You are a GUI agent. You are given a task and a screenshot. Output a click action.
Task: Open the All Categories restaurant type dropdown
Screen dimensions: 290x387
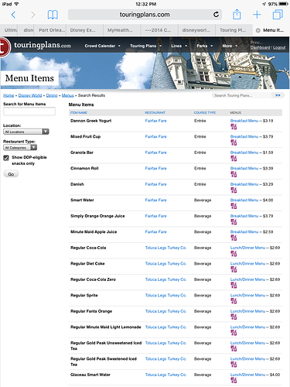(20, 148)
